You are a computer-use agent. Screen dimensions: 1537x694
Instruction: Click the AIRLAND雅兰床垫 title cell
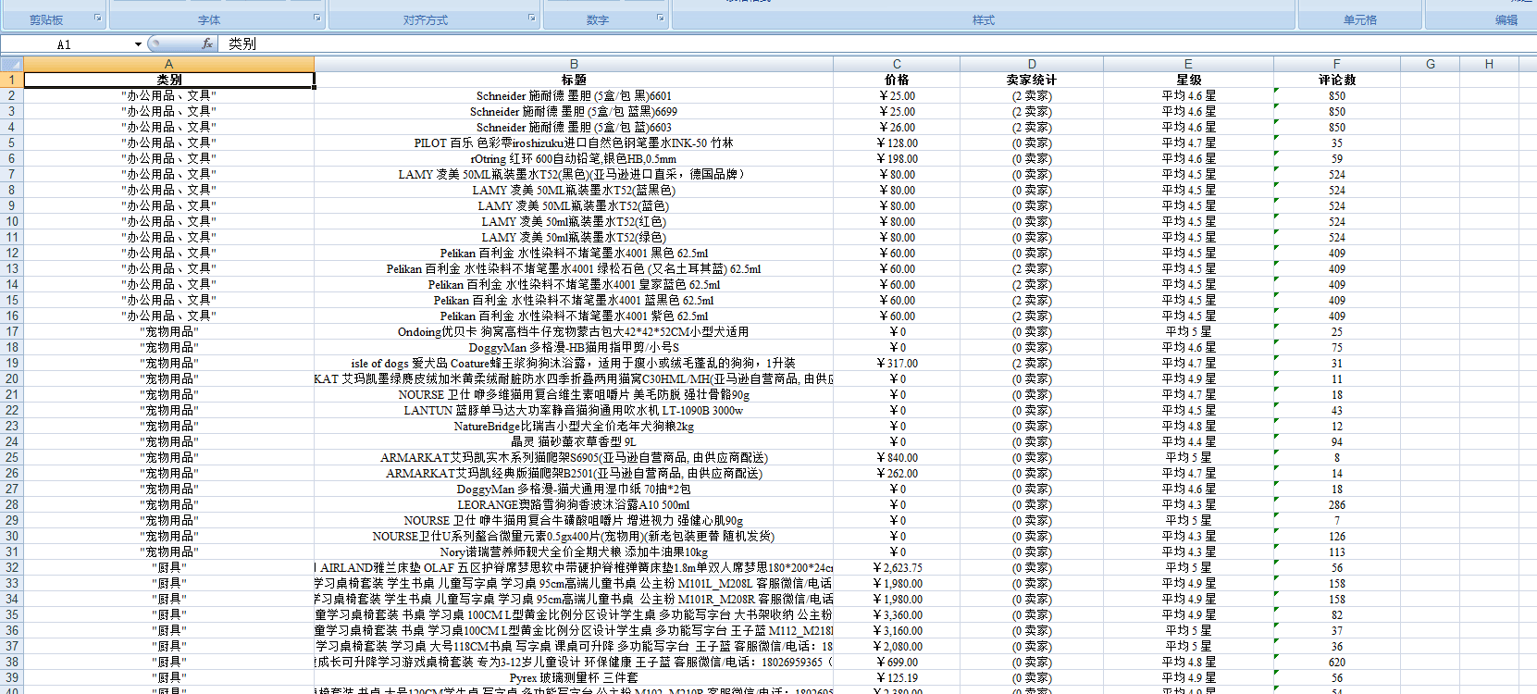[x=574, y=567]
